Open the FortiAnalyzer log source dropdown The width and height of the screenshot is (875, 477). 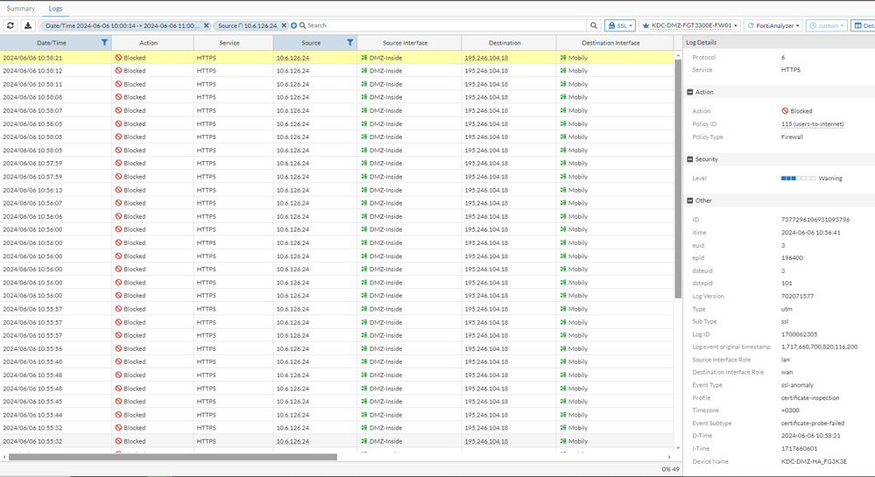pyautogui.click(x=772, y=26)
